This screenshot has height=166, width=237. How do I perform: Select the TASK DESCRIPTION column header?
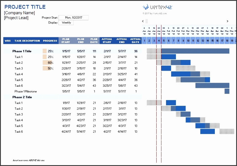coord(27,41)
